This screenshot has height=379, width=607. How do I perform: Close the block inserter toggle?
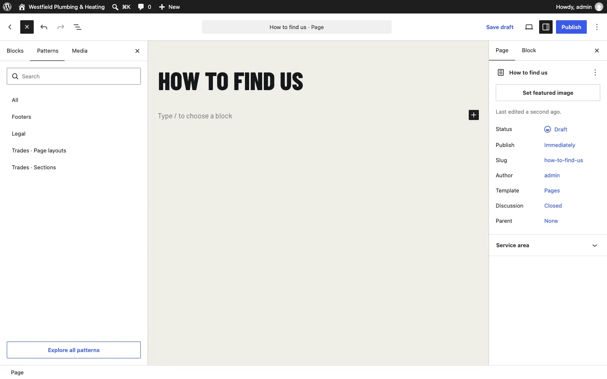(x=27, y=27)
